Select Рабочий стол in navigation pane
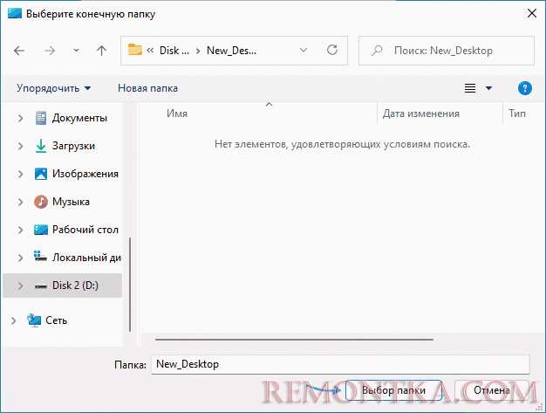The width and height of the screenshot is (546, 413). coord(85,230)
